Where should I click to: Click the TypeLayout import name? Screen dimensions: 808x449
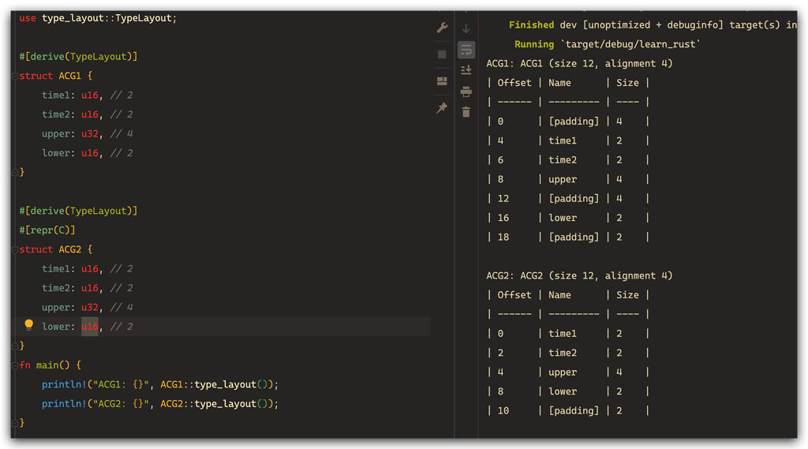pyautogui.click(x=144, y=17)
